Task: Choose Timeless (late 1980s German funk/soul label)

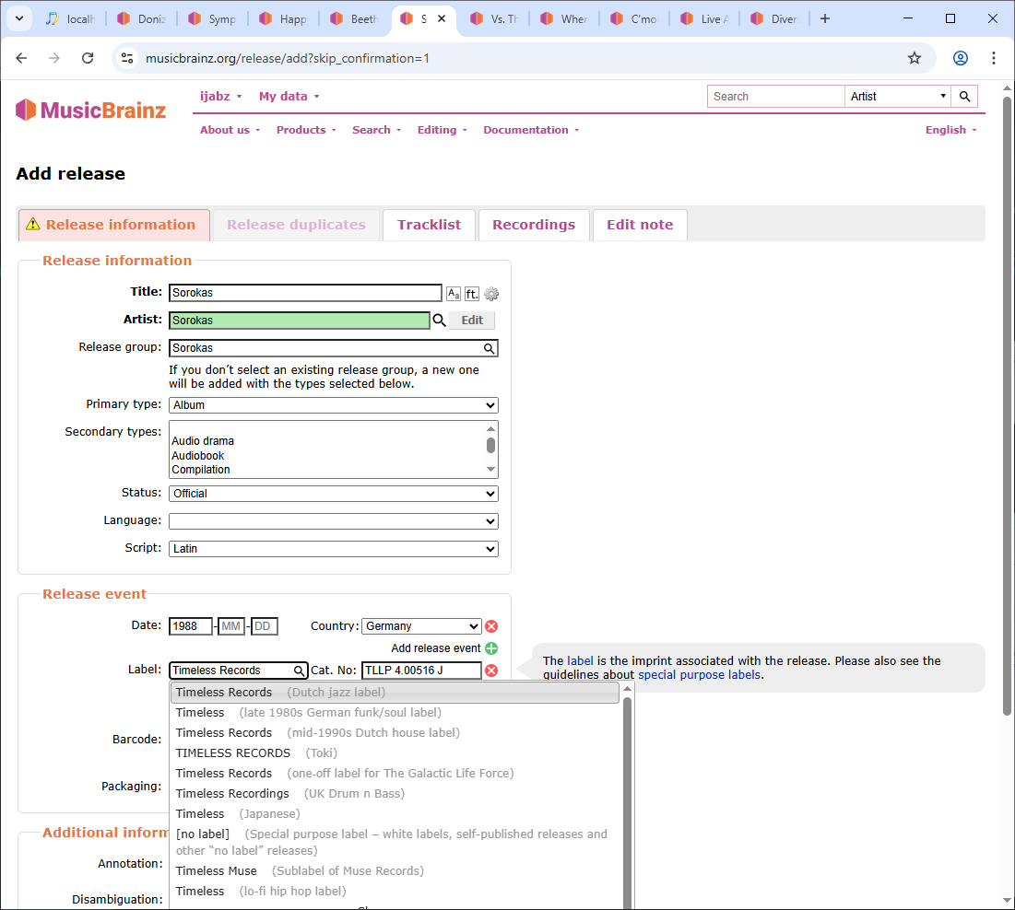Action: (x=395, y=713)
